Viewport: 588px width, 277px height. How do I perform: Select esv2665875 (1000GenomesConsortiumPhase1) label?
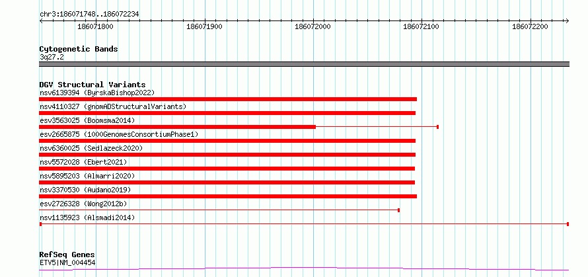[119, 134]
